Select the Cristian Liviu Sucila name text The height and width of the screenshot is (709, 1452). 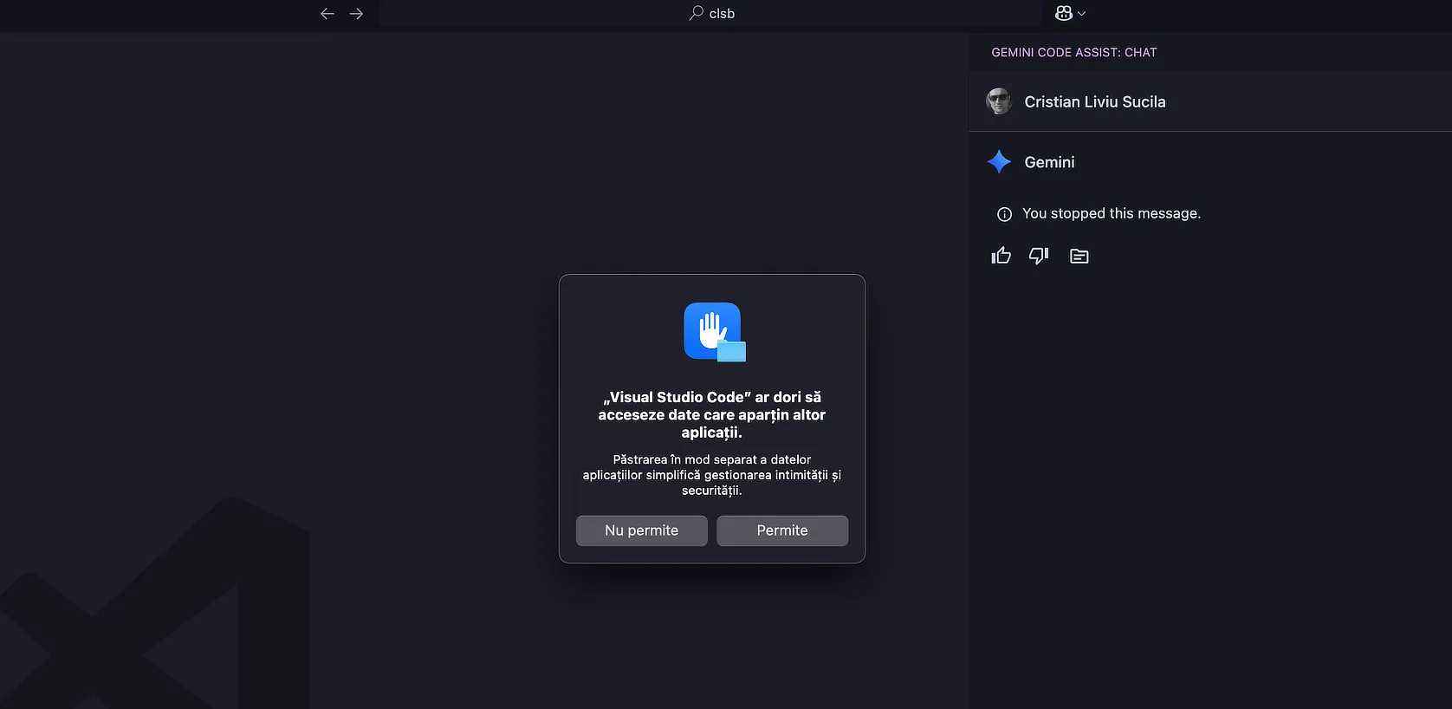point(1095,102)
